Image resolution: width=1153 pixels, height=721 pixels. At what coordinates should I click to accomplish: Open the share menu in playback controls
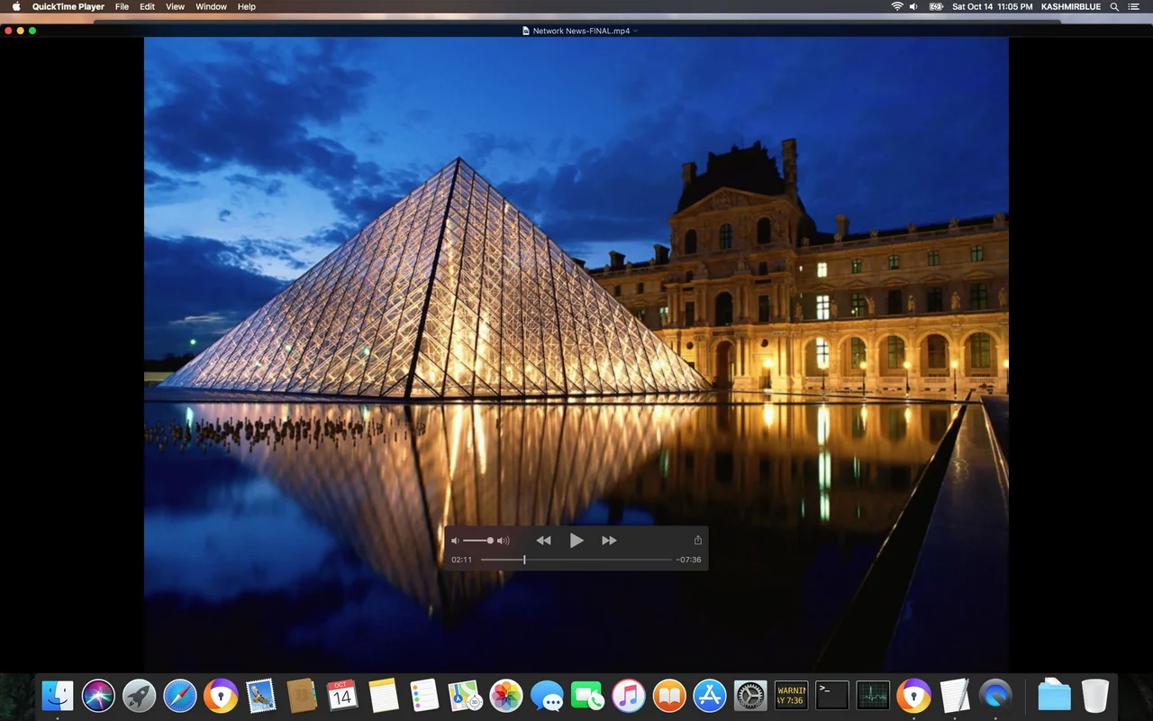[x=697, y=541]
